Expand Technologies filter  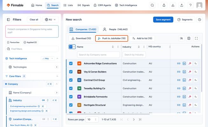click(x=57, y=67)
